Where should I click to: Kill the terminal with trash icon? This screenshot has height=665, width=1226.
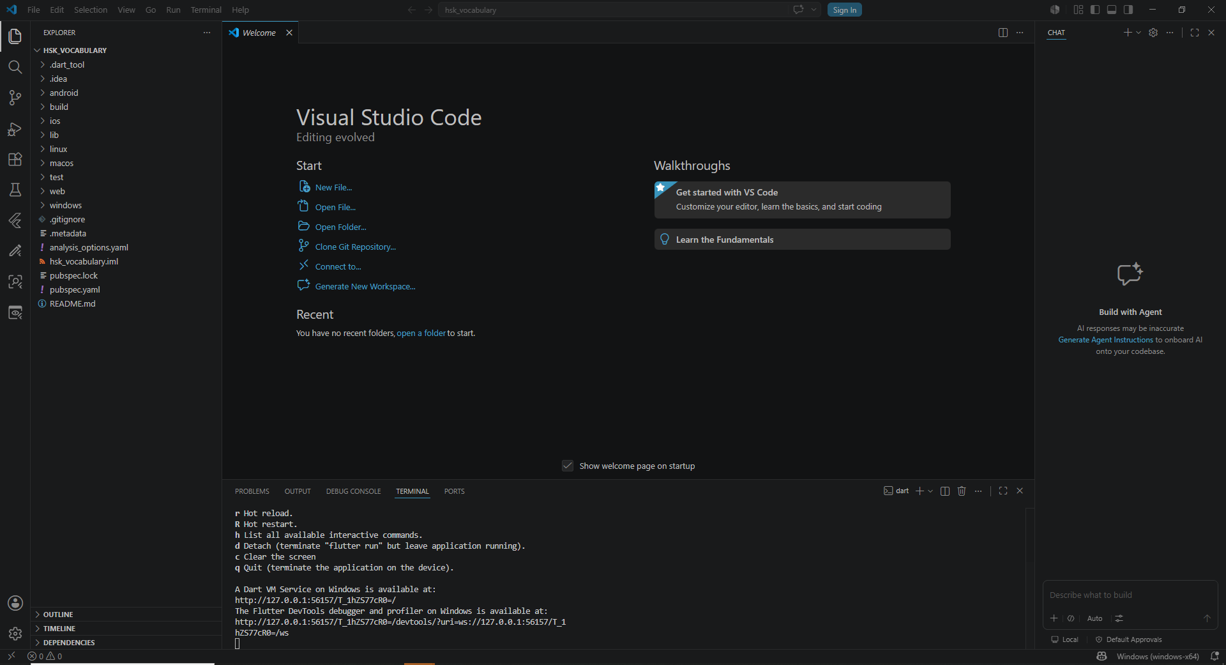(x=962, y=491)
